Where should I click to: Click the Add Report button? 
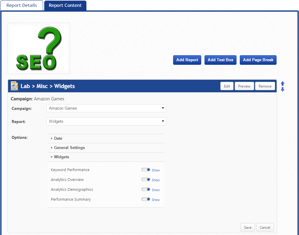click(187, 60)
